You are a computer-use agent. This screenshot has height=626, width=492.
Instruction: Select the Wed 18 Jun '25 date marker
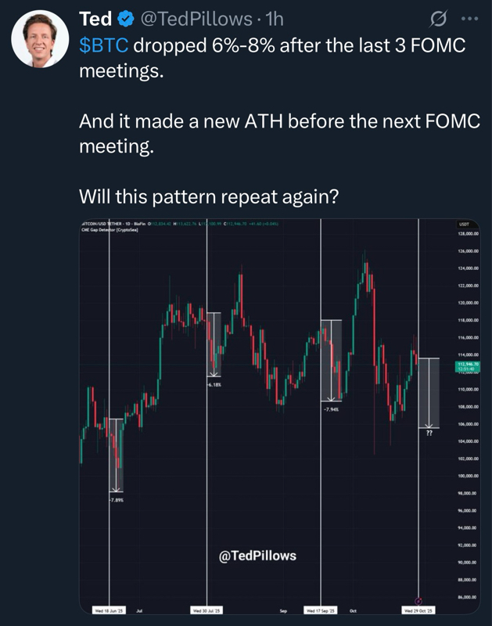110,609
